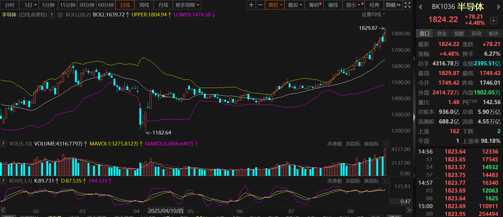Expand the 更多周期 period dropdown
503x217 pixels.
(187, 5)
